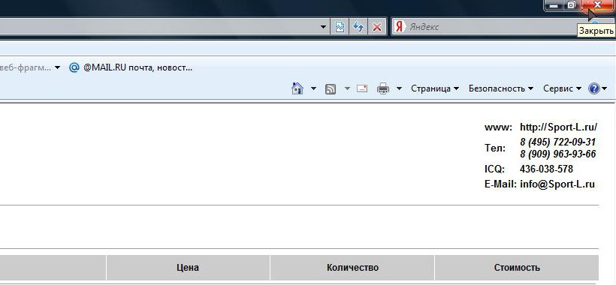Click the blue help question mark icon
The width and height of the screenshot is (616, 285).
coord(593,88)
